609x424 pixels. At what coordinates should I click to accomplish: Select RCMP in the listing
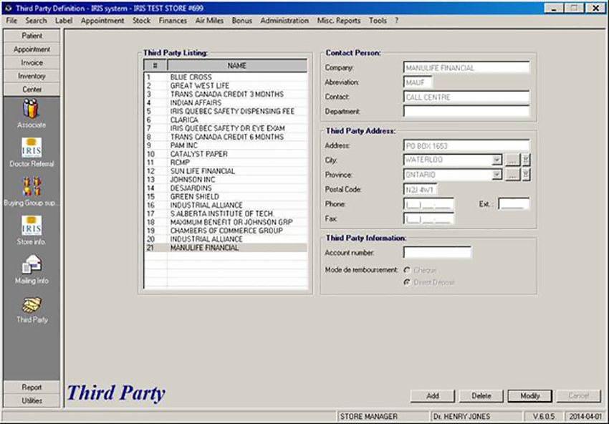point(226,163)
